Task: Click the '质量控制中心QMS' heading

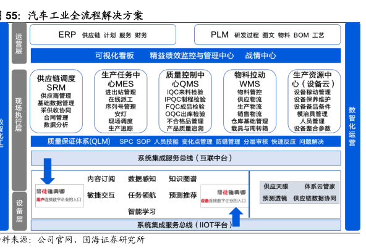Action: point(185,79)
